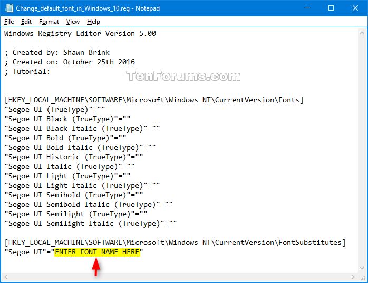
Task: Open the Edit menu
Action: click(26, 22)
